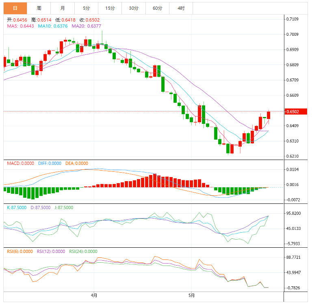Viewport: 312px width, 307px height.
Task: Click the RSI(24):0.0000 label
Action: pos(83,251)
